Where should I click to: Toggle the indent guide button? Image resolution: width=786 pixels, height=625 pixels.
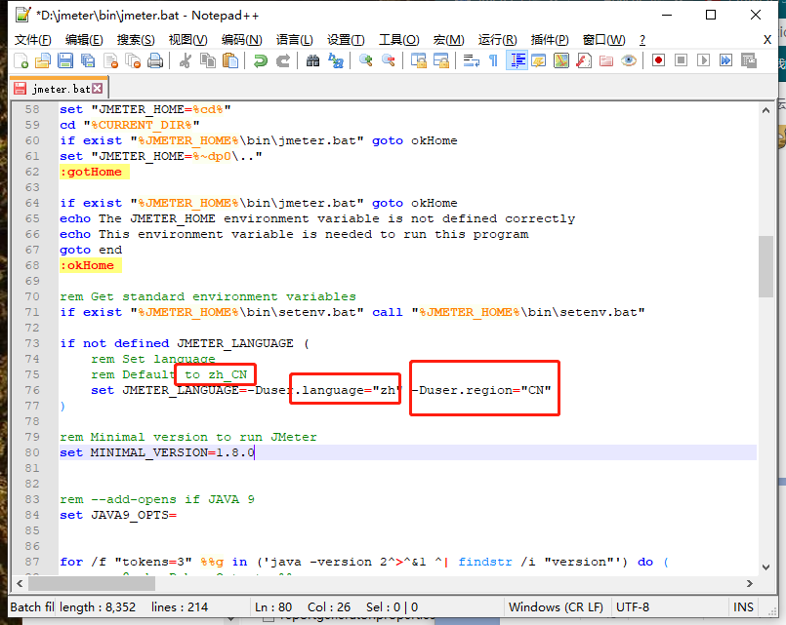[517, 60]
